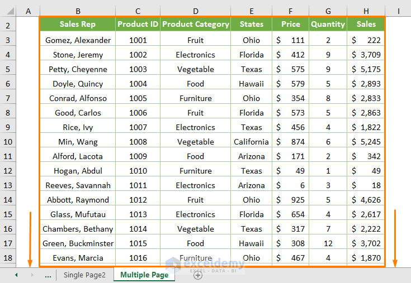411x283 pixels.
Task: Click the cell with Product ID 1008
Action: pos(138,142)
